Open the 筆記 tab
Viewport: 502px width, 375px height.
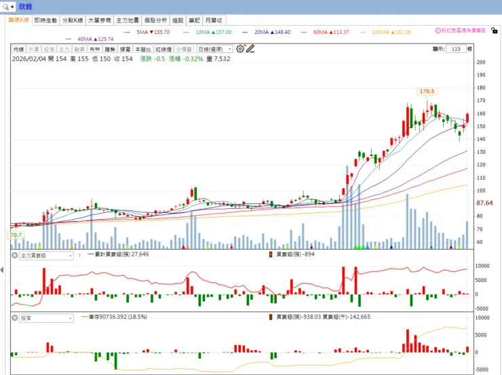point(194,20)
